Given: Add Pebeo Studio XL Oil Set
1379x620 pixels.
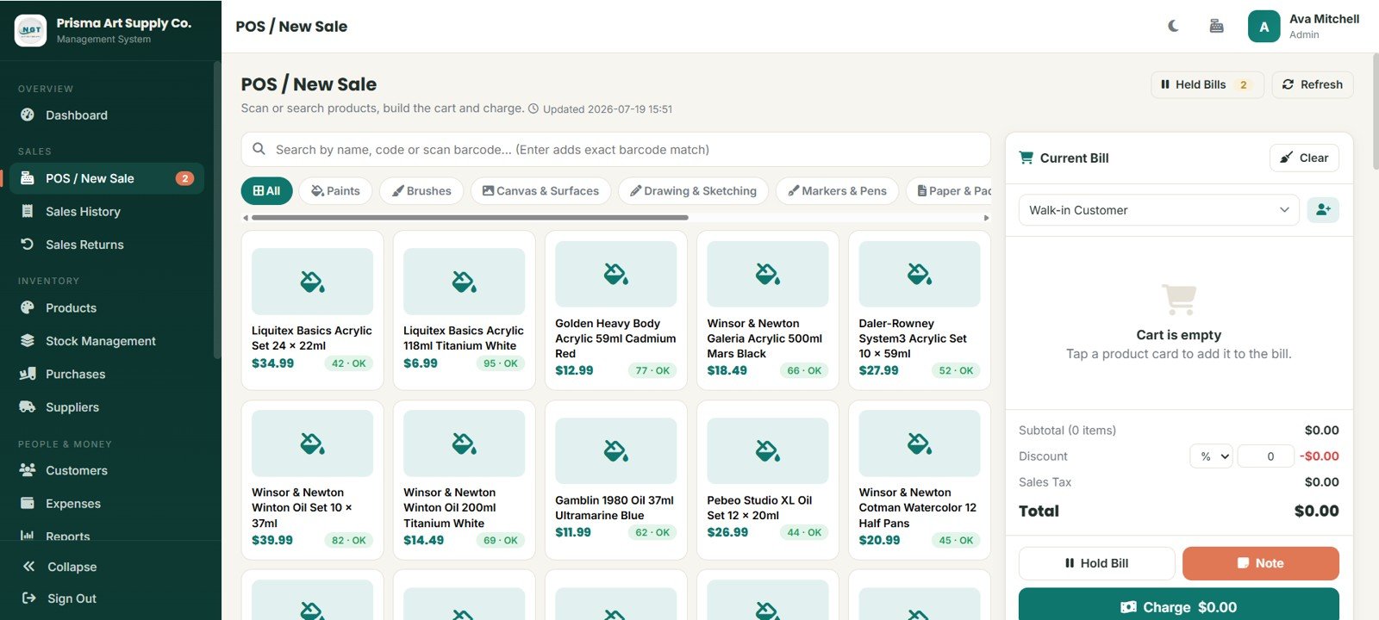Looking at the screenshot, I should (767, 480).
